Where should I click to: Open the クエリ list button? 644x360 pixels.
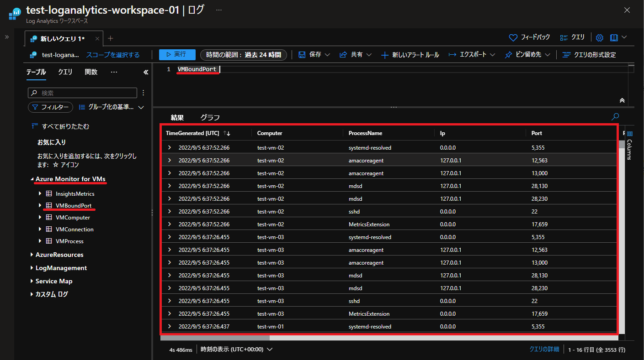pos(572,37)
